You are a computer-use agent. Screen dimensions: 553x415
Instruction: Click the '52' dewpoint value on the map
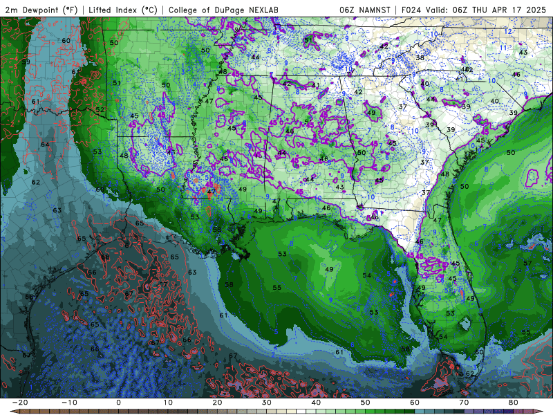tap(100, 110)
